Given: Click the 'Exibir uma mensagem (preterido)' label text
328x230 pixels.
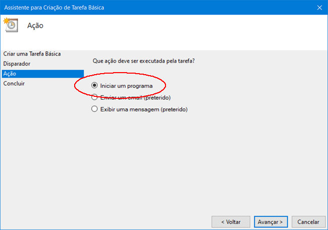Looking at the screenshot, I should (x=144, y=109).
